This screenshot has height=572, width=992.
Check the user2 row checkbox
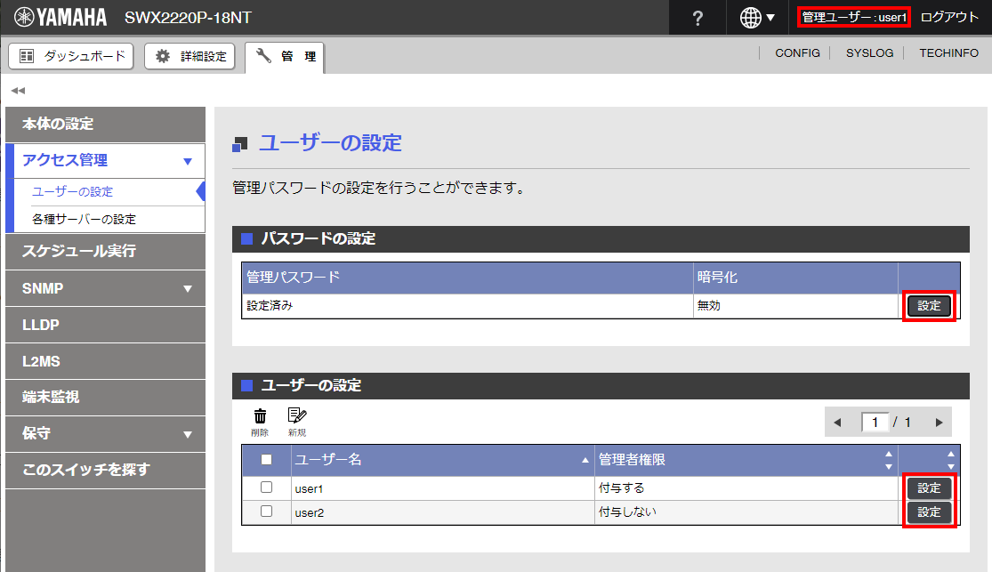tap(266, 512)
